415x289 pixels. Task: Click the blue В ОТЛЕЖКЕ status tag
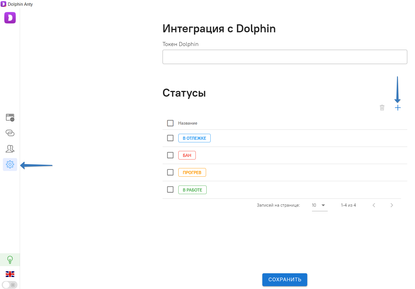coord(194,138)
